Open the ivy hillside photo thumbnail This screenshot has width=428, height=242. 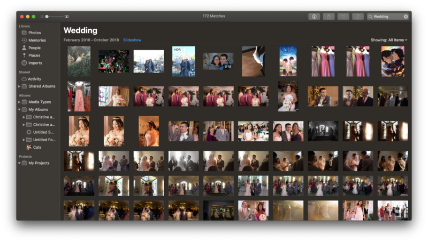click(x=79, y=61)
